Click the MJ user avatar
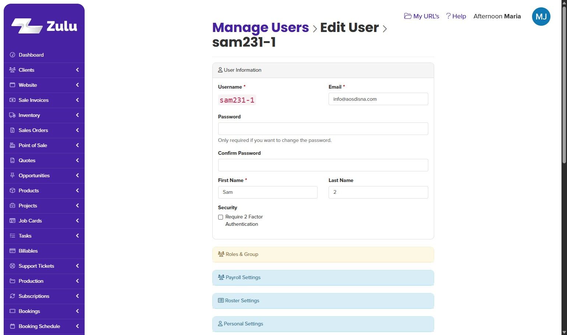Viewport: 567px width, 335px height. (x=541, y=17)
